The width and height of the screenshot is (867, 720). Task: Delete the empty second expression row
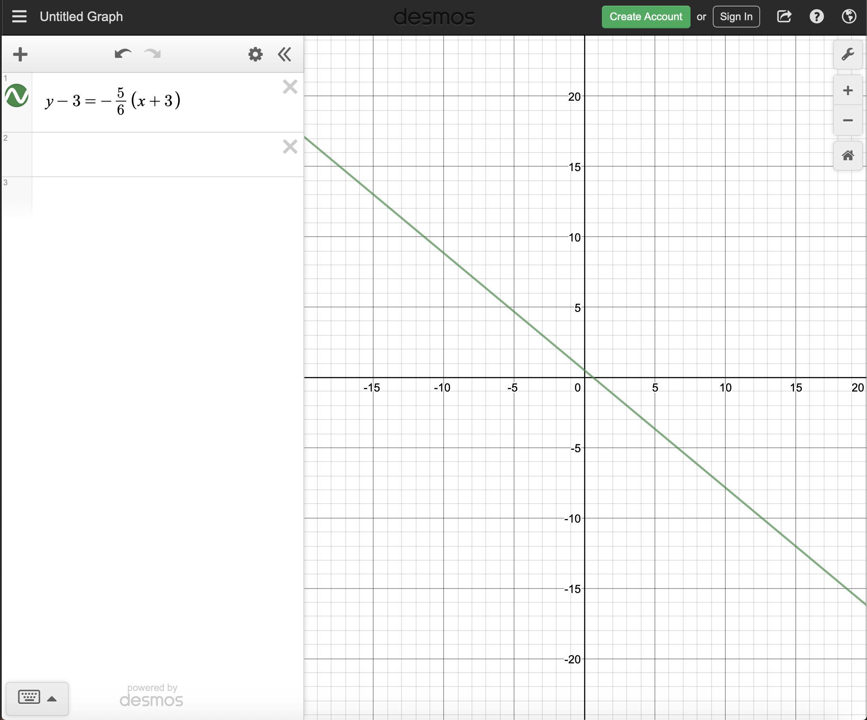click(x=290, y=146)
